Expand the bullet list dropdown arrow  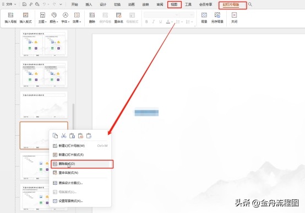(x=182, y=22)
